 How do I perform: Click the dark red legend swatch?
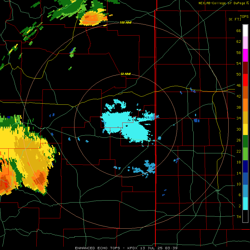pyautogui.click(x=245, y=68)
